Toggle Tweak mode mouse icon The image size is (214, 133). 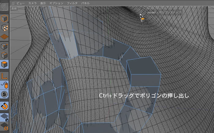click(5, 85)
